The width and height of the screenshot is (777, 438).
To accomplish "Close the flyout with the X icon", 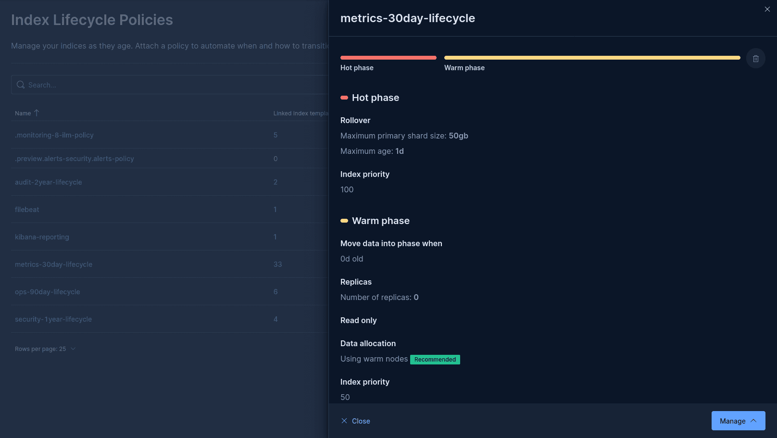I will 767,9.
